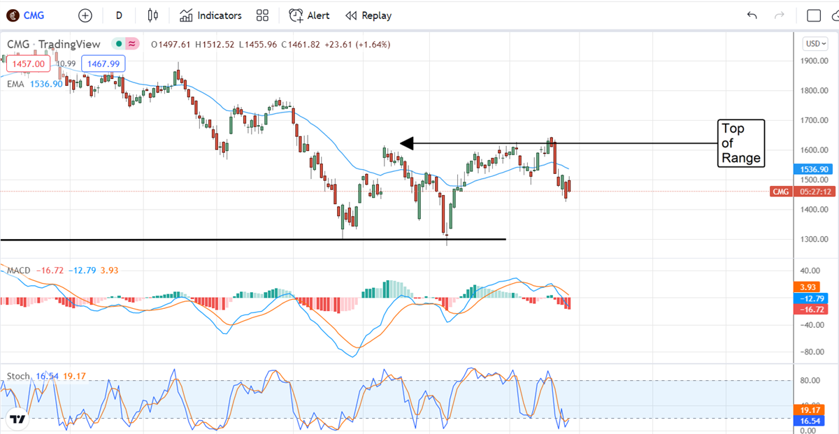This screenshot has height=434, width=839.
Task: Click the TradingView logo in chart corner
Action: (18, 419)
